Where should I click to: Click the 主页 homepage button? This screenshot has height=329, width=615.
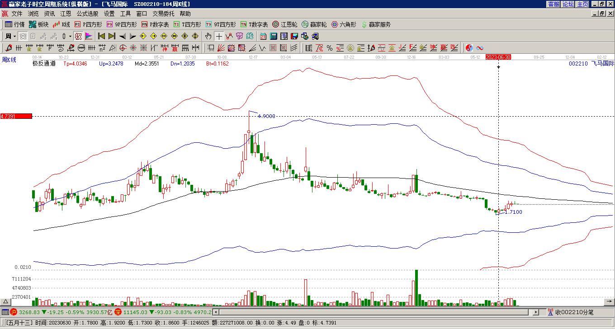point(583,4)
